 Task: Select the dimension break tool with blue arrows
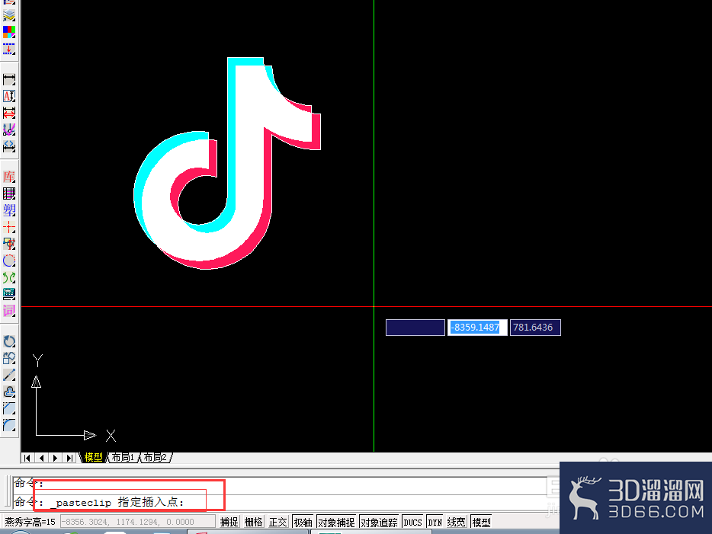coord(9,146)
